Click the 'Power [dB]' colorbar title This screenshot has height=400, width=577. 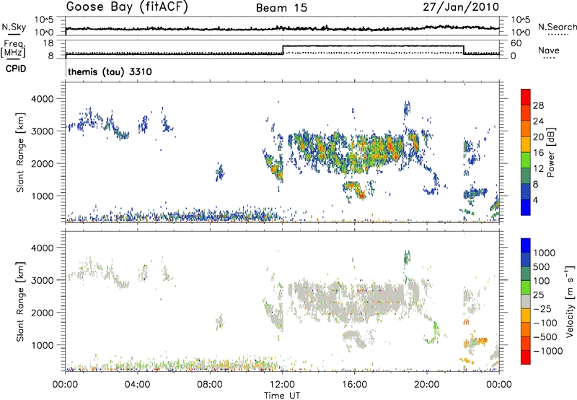click(x=551, y=152)
